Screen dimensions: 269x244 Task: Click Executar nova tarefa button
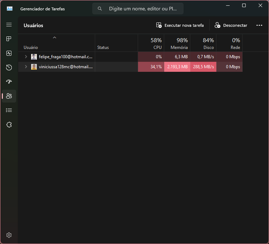click(x=180, y=25)
